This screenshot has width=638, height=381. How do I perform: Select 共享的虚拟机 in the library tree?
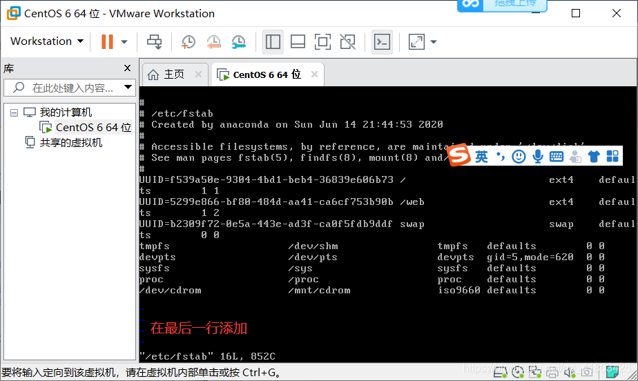tap(71, 143)
